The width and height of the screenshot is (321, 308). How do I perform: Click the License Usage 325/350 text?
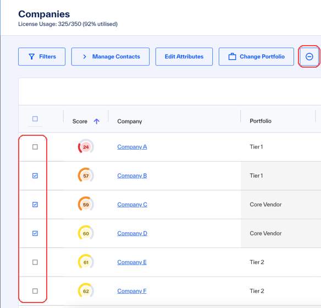tap(68, 24)
